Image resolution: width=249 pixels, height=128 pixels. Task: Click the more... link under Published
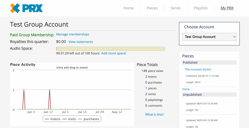tap(187, 89)
